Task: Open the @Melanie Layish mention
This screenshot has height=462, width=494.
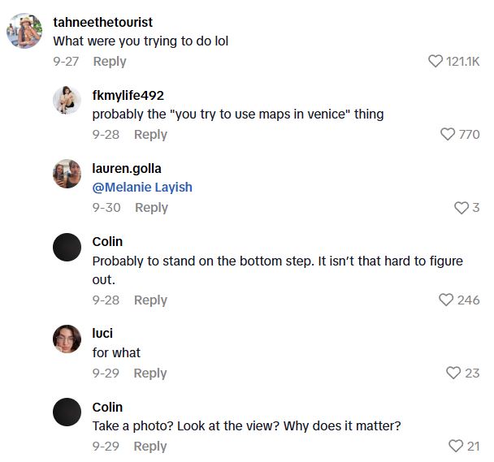Action: tap(142, 187)
